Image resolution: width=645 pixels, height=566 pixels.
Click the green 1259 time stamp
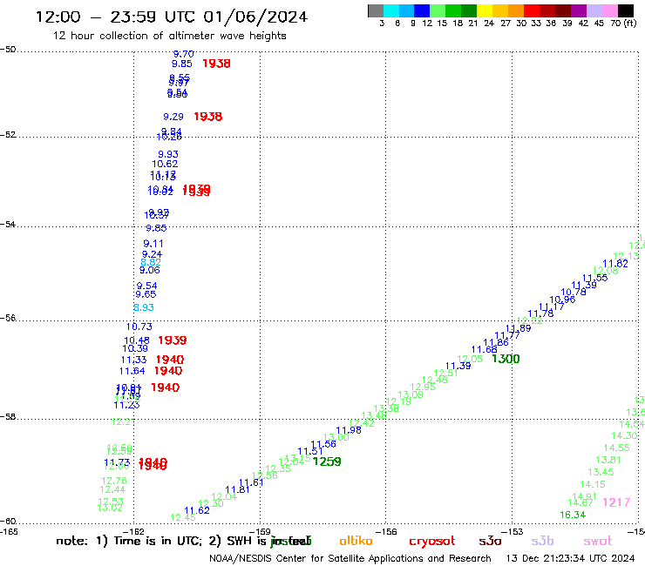coord(327,462)
